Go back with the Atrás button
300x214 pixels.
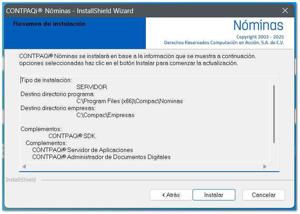(x=171, y=195)
